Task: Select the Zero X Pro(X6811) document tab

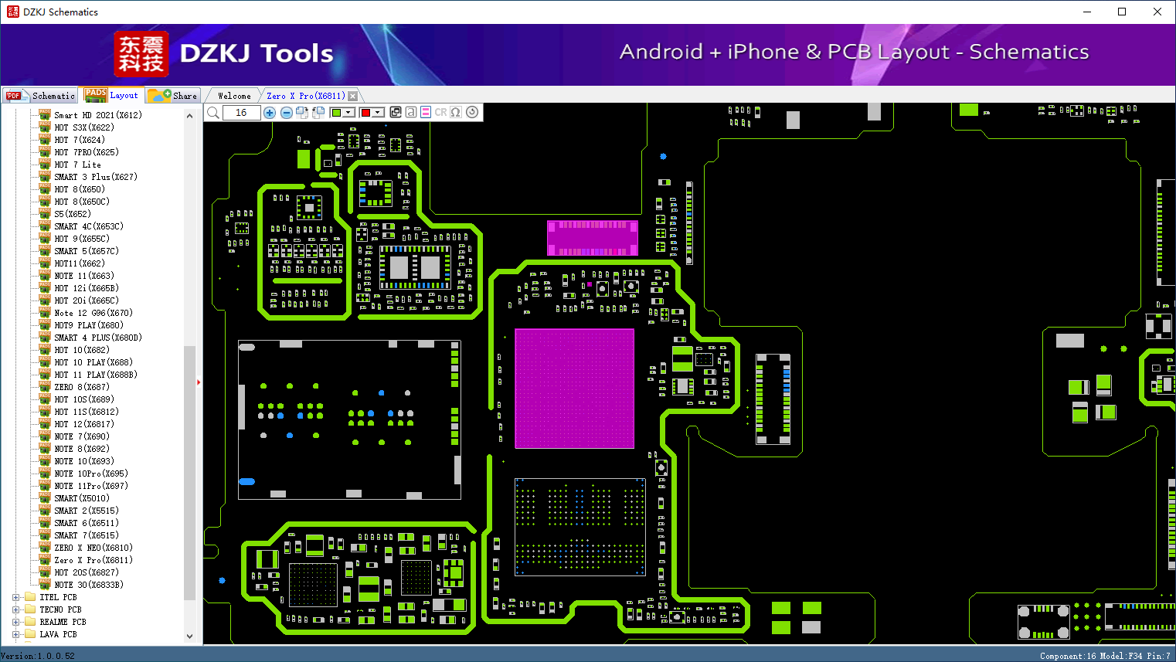Action: (x=306, y=96)
